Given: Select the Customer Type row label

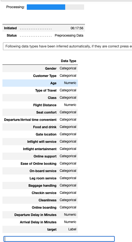Looking at the screenshot, I should [45, 76].
